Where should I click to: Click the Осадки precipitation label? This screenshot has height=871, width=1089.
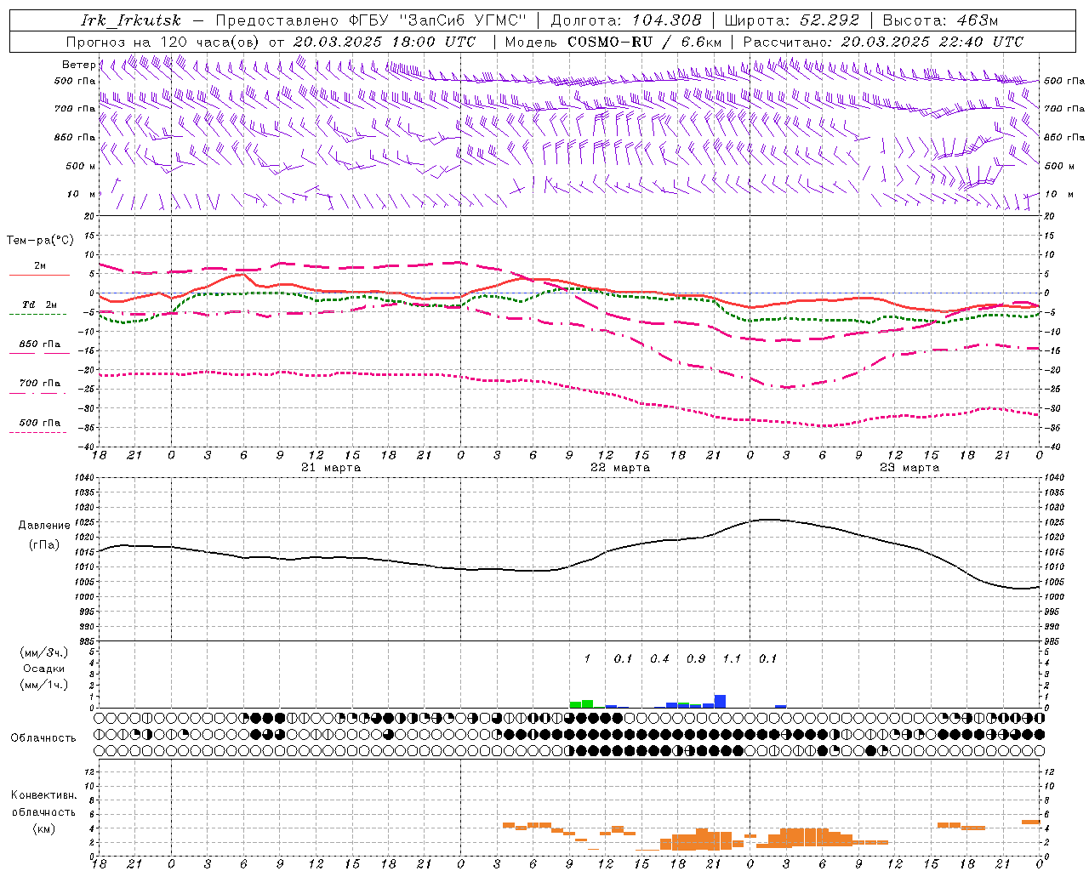(44, 669)
